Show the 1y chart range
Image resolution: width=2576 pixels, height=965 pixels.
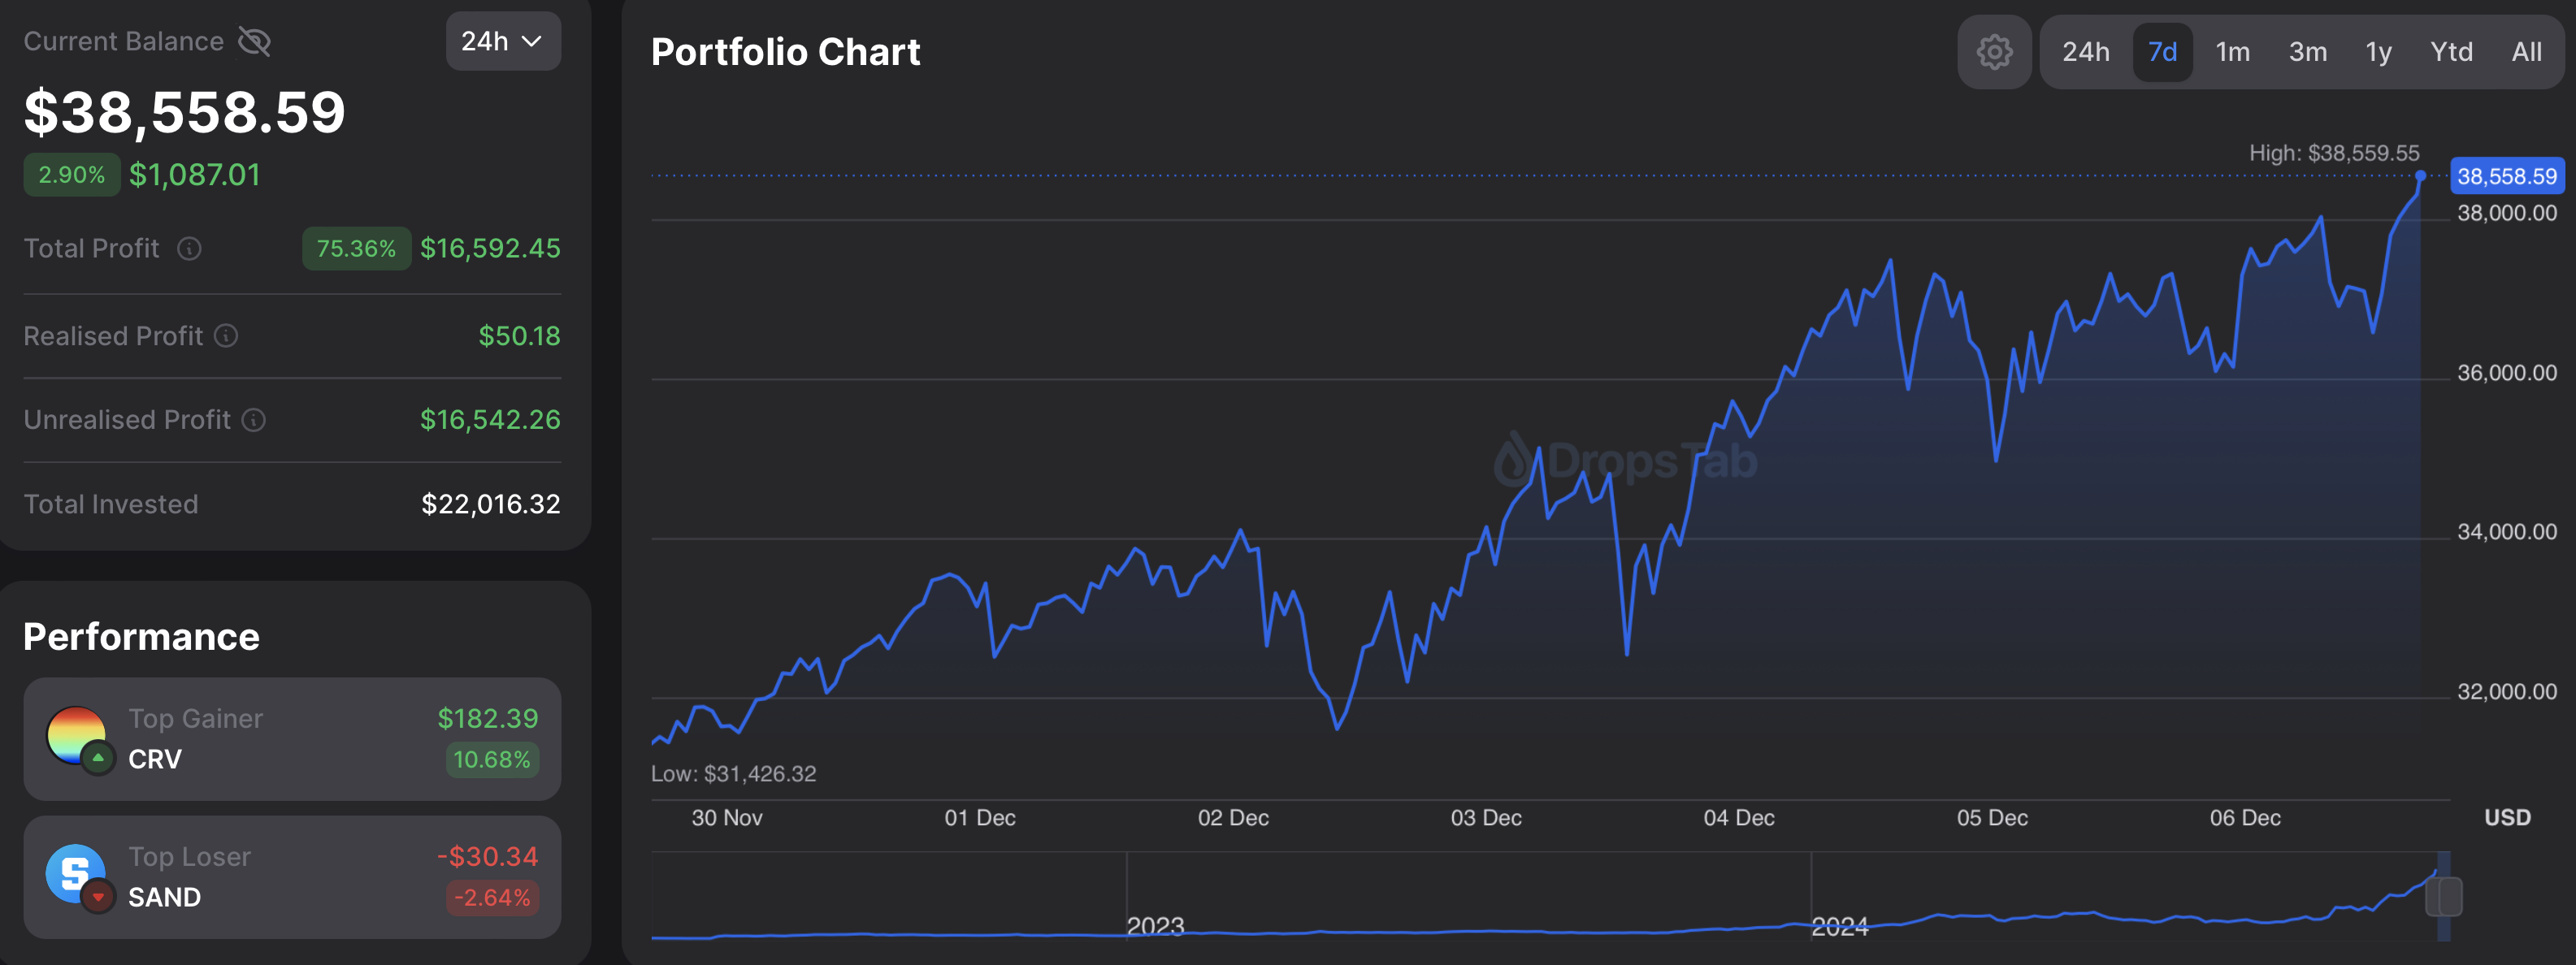coord(2378,52)
